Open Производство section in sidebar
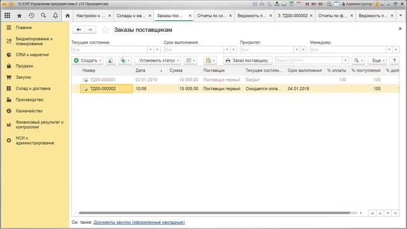This screenshot has height=229, width=407. coord(29,99)
